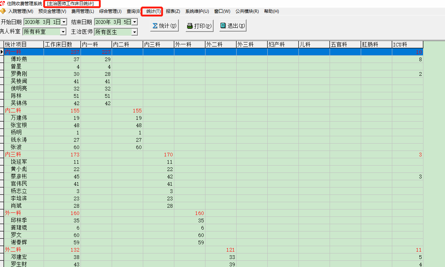Open the 报表(Z) menu

pyautogui.click(x=173, y=11)
